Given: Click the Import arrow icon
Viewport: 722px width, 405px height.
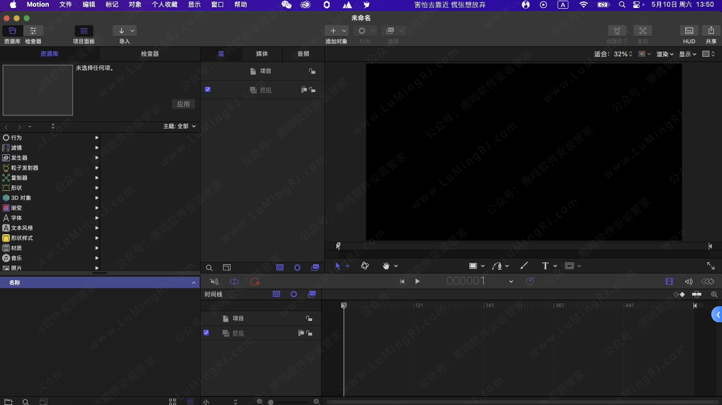Looking at the screenshot, I should [x=122, y=31].
